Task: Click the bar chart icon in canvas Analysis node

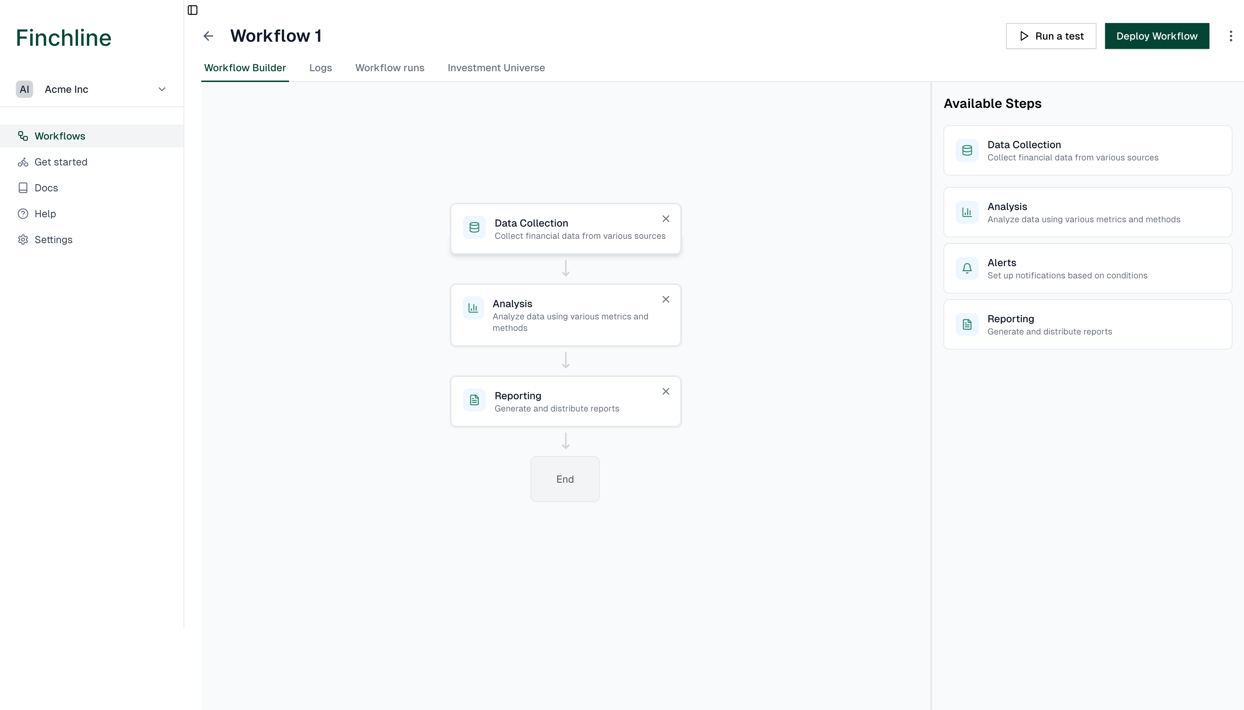Action: coord(473,308)
